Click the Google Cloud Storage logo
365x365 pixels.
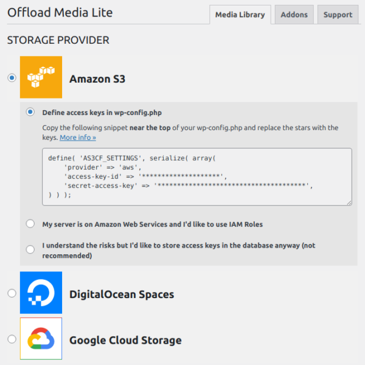click(x=41, y=338)
